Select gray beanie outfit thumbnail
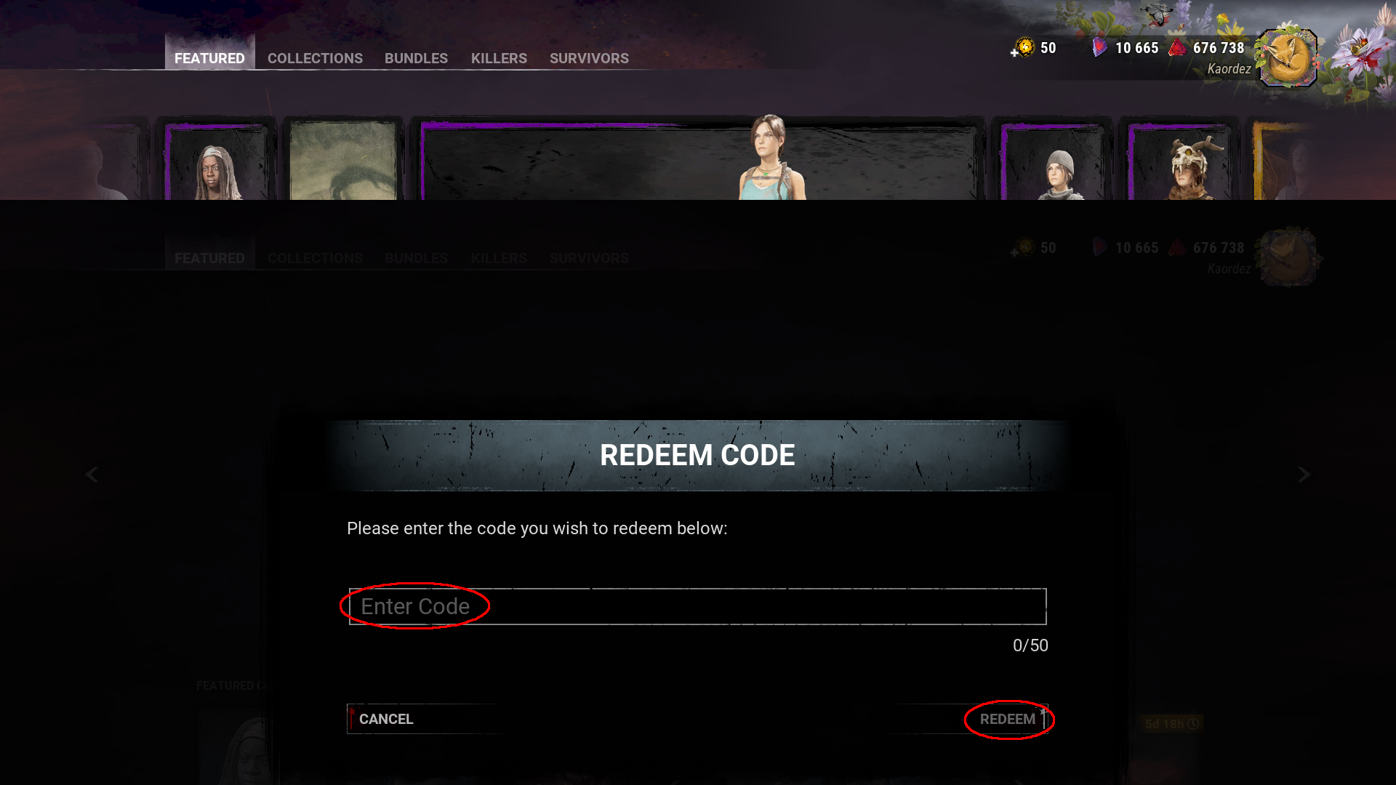 click(x=1054, y=161)
